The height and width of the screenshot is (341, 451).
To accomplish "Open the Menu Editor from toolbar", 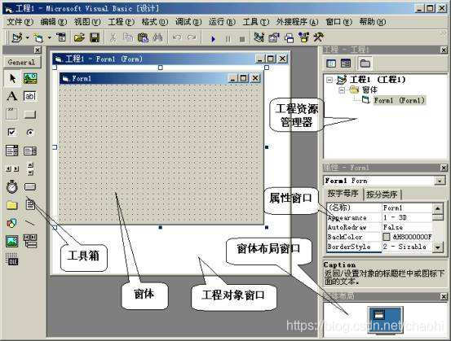I will coord(61,37).
